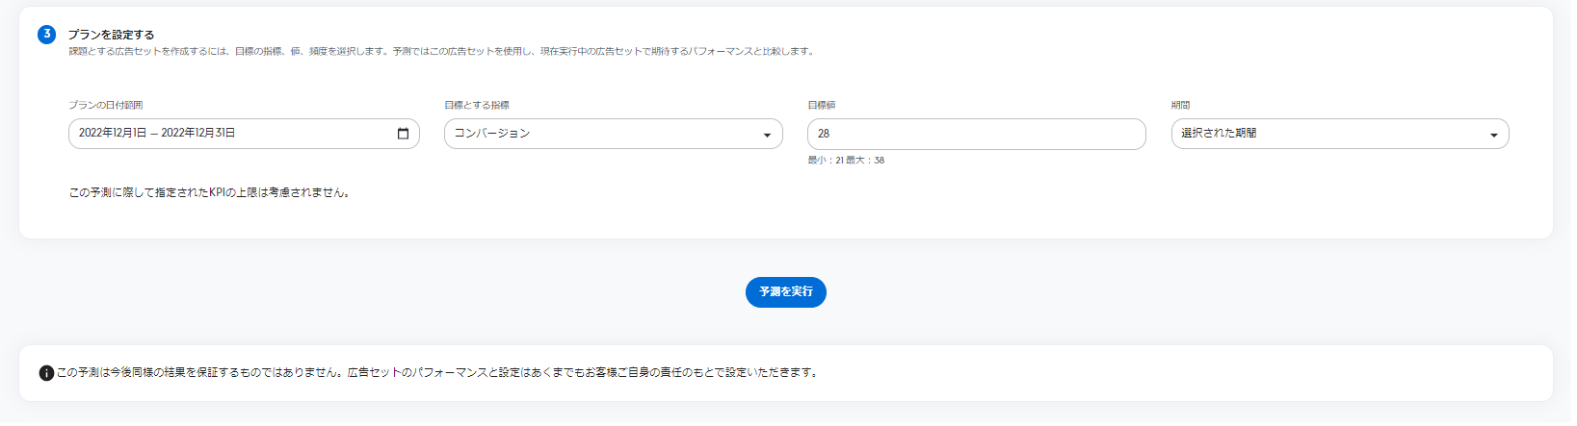Click the 目標とする指標 label

[x=477, y=106]
